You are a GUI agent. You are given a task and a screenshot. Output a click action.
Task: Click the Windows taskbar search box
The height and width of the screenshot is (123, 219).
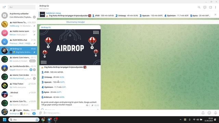tap(24, 120)
